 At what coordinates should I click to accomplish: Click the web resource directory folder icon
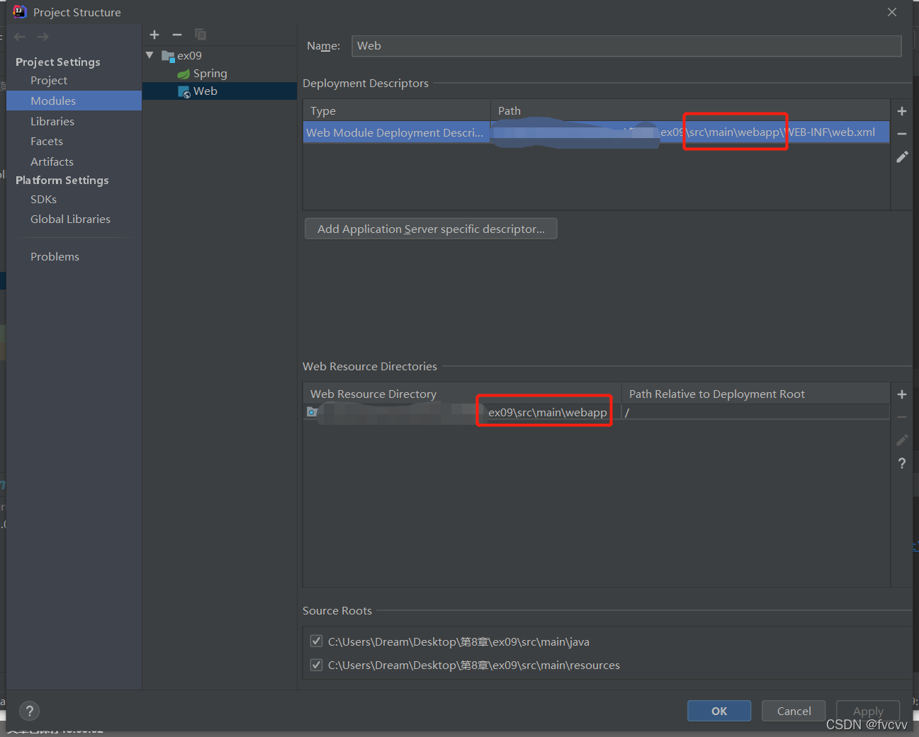pyautogui.click(x=312, y=412)
